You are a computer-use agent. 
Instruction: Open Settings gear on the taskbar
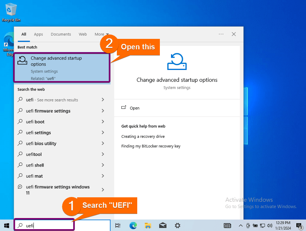pyautogui.click(x=177, y=225)
